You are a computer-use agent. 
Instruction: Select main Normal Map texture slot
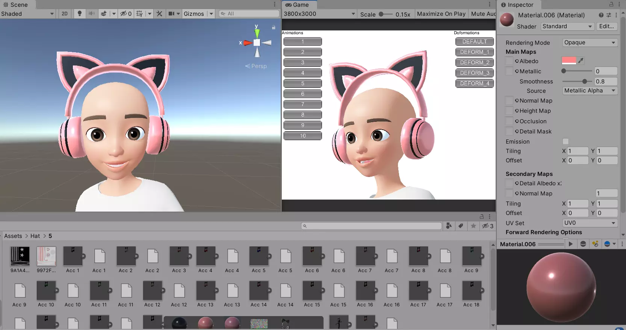pyautogui.click(x=509, y=100)
